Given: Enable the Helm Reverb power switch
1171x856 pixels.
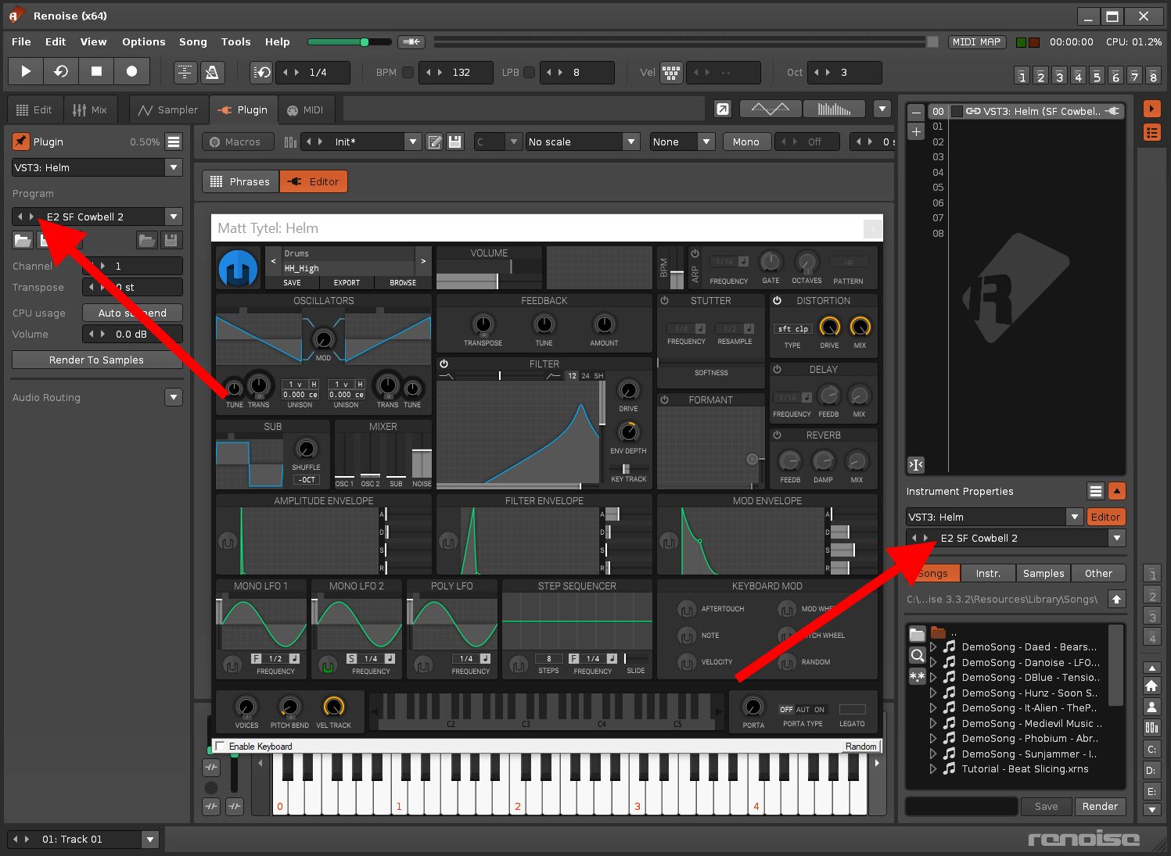Looking at the screenshot, I should pos(777,435).
